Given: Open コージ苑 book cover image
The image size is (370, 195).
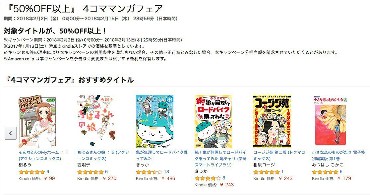Looking at the screenshot, I should click(x=272, y=121).
